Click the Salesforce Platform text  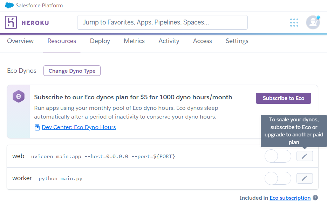point(39,5)
